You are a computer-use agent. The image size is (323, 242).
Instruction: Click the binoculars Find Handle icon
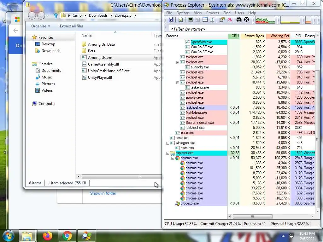coord(239,20)
